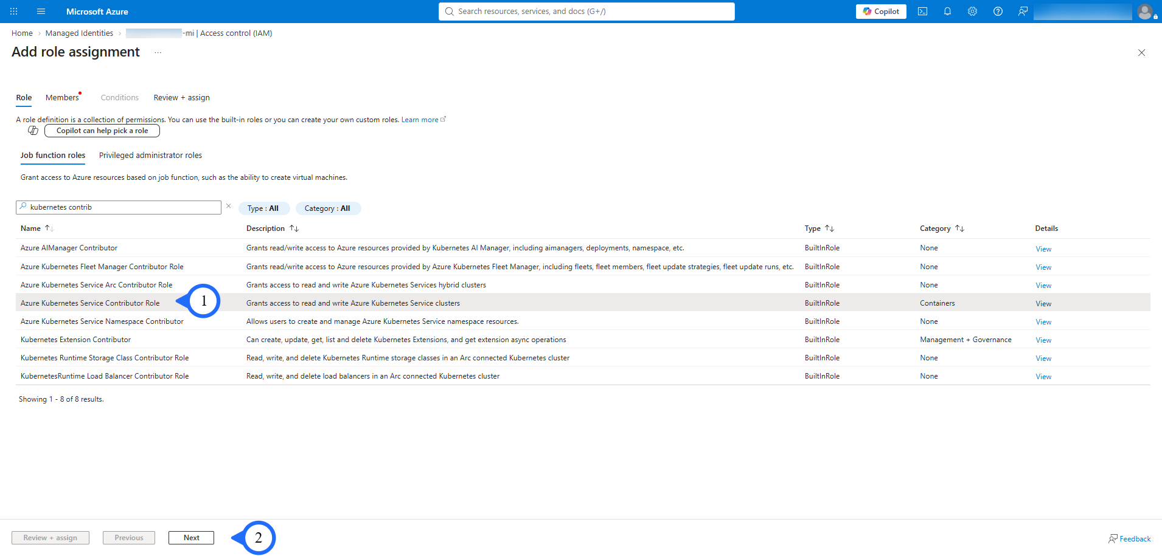This screenshot has width=1162, height=556.
Task: Open the notifications bell
Action: tap(948, 12)
